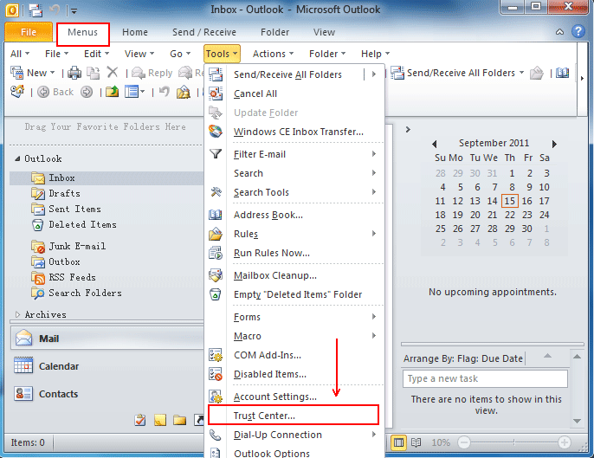Select the Sent Items folder
594x458 pixels.
pos(74,210)
